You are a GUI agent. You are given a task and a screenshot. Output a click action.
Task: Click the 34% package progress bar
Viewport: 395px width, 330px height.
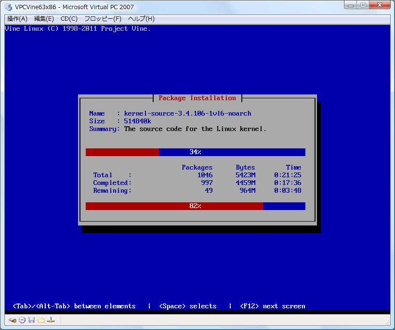click(x=196, y=152)
